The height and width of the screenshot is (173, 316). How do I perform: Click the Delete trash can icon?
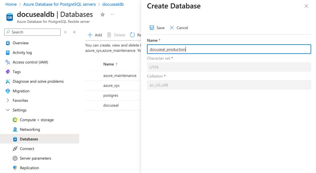[109, 35]
